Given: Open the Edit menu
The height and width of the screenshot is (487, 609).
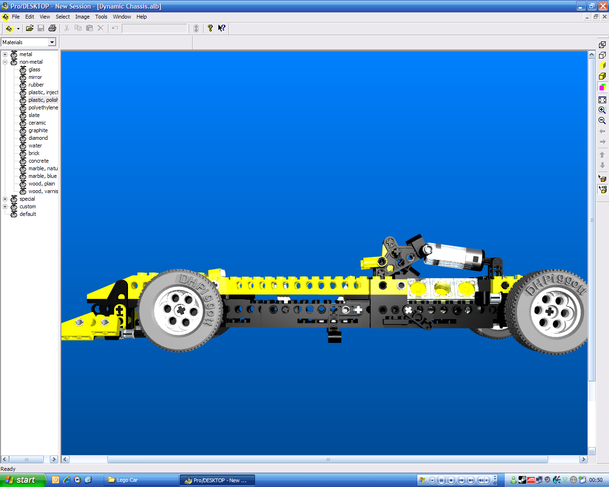Looking at the screenshot, I should (29, 17).
